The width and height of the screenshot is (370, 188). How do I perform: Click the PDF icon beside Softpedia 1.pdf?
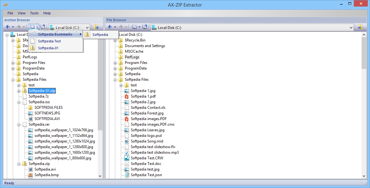[x=127, y=96]
